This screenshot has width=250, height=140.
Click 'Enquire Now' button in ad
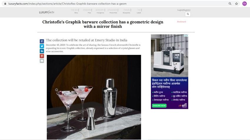point(159,106)
